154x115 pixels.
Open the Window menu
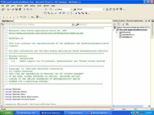[x=46, y=6]
